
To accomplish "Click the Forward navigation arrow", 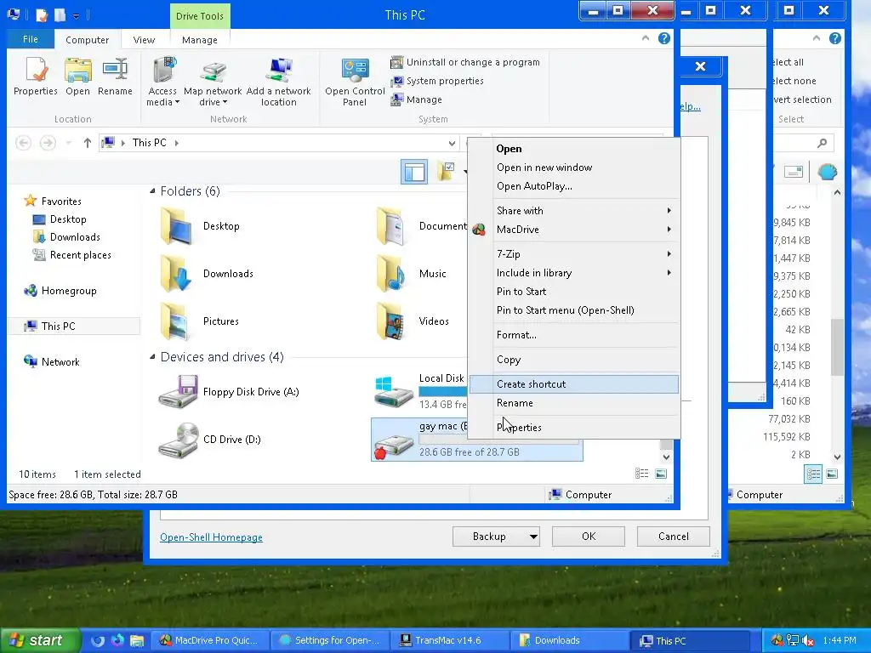I will pos(48,143).
